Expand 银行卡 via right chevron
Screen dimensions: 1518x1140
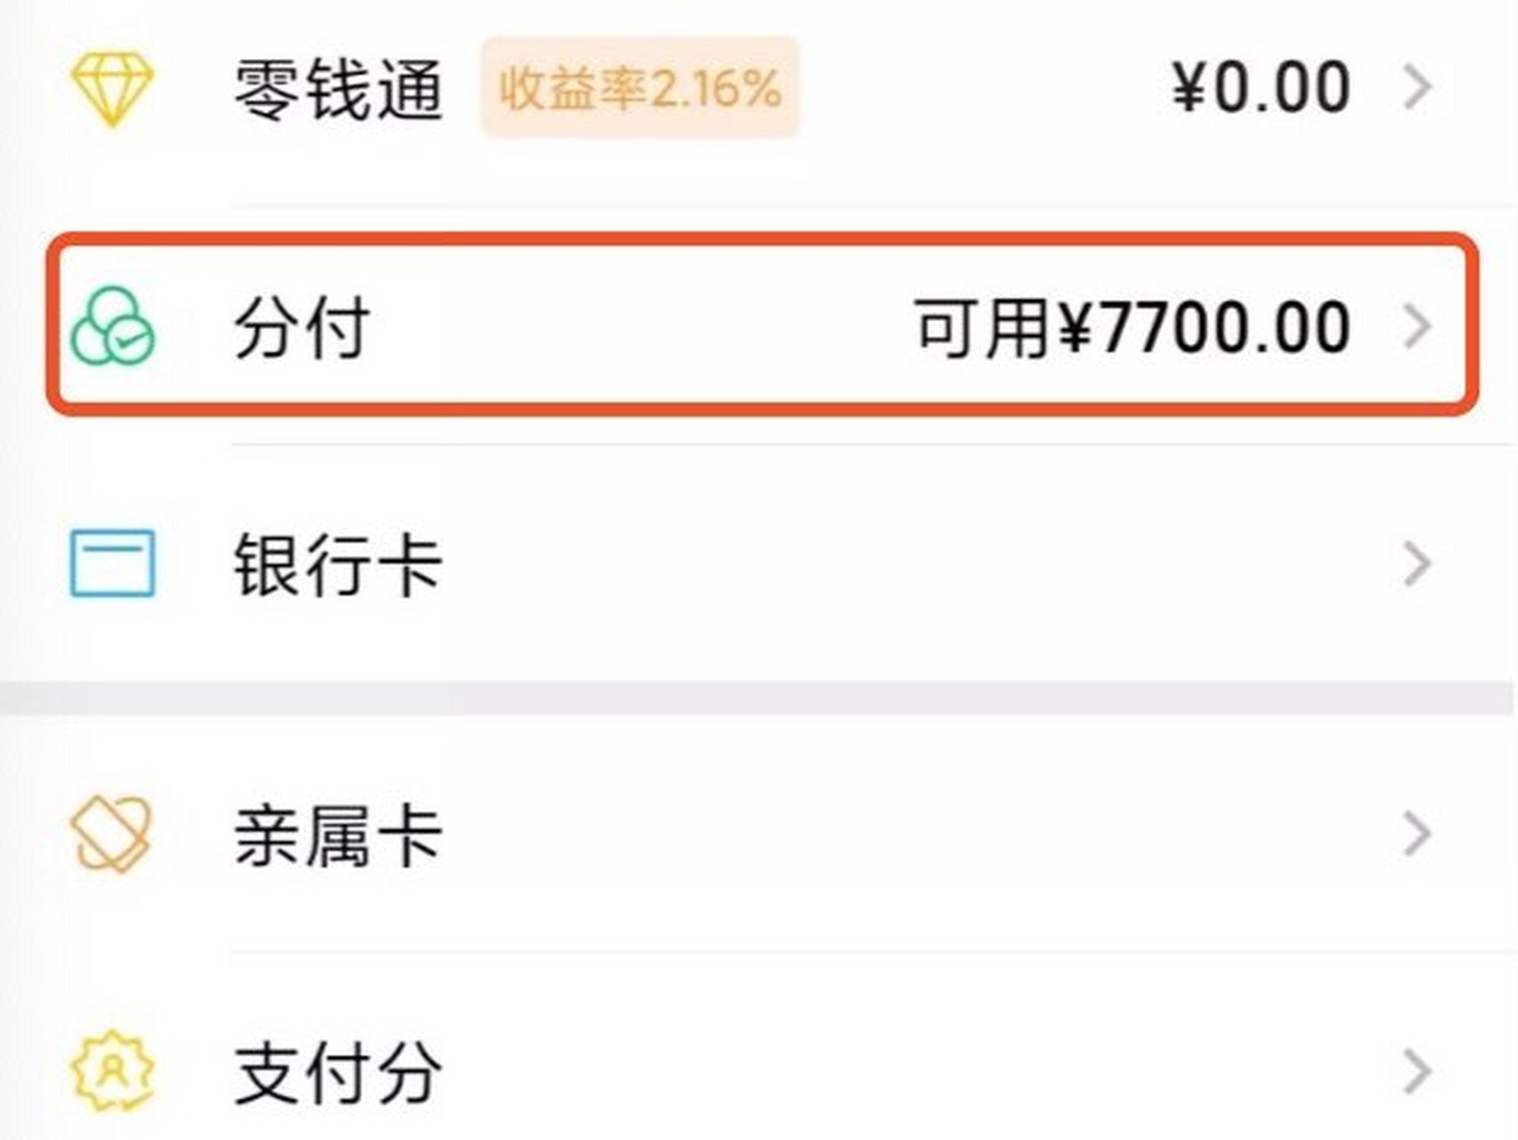pyautogui.click(x=1417, y=564)
